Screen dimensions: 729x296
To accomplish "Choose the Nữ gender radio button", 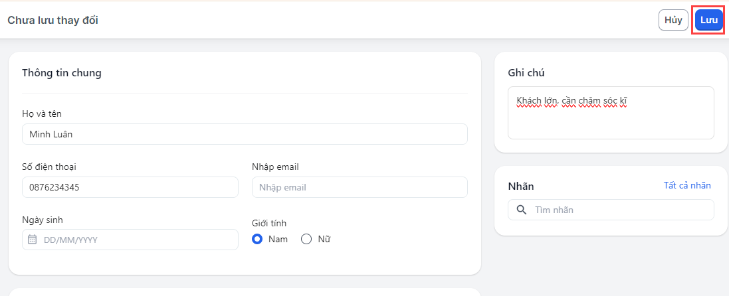I will [306, 239].
